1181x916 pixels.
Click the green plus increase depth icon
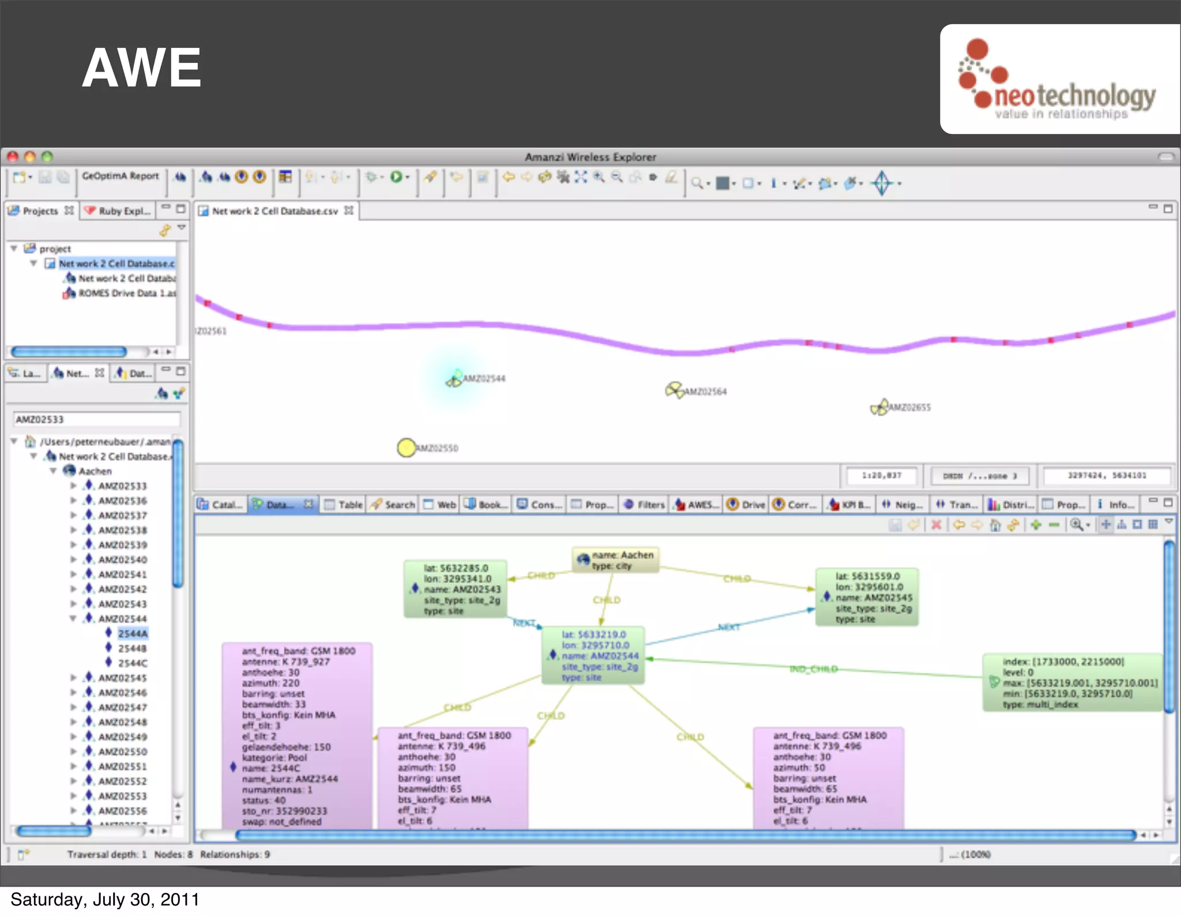click(1036, 525)
